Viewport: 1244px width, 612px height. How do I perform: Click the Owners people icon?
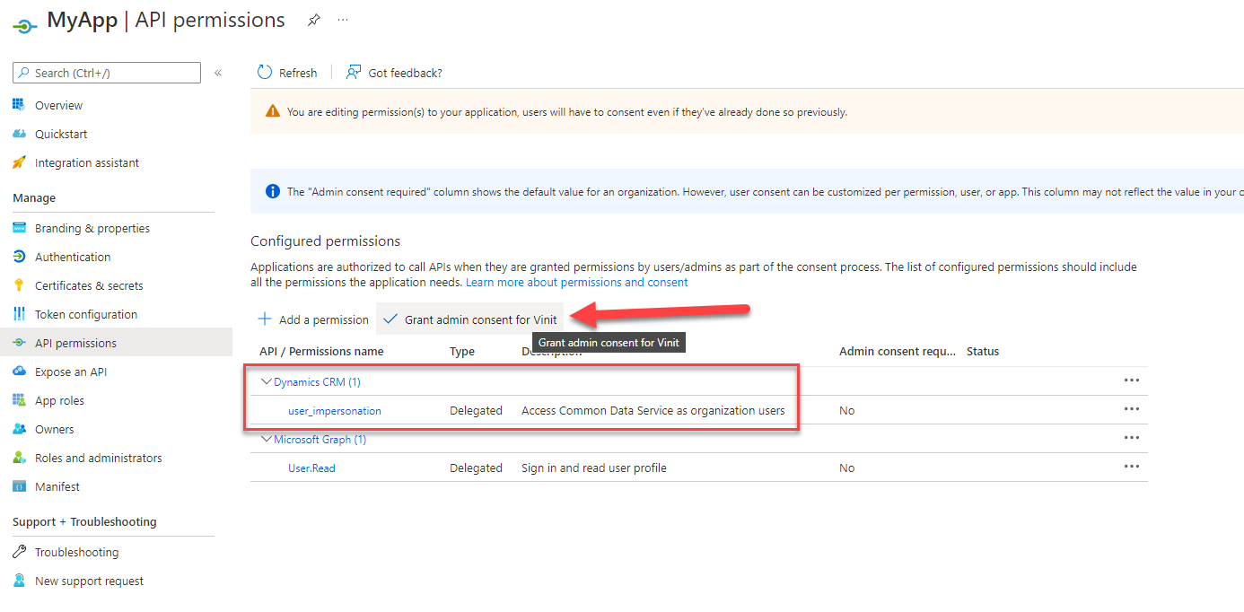point(19,429)
